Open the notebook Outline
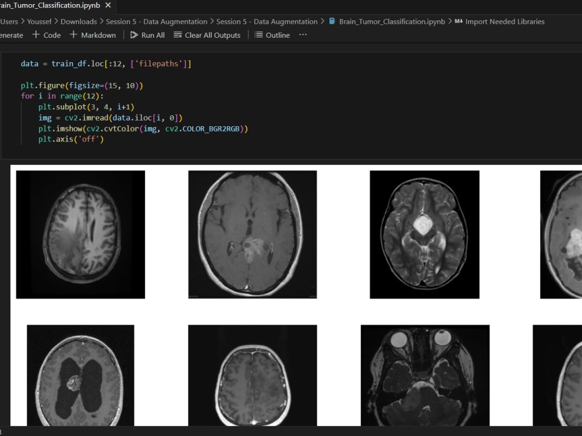The image size is (582, 436). coord(272,35)
